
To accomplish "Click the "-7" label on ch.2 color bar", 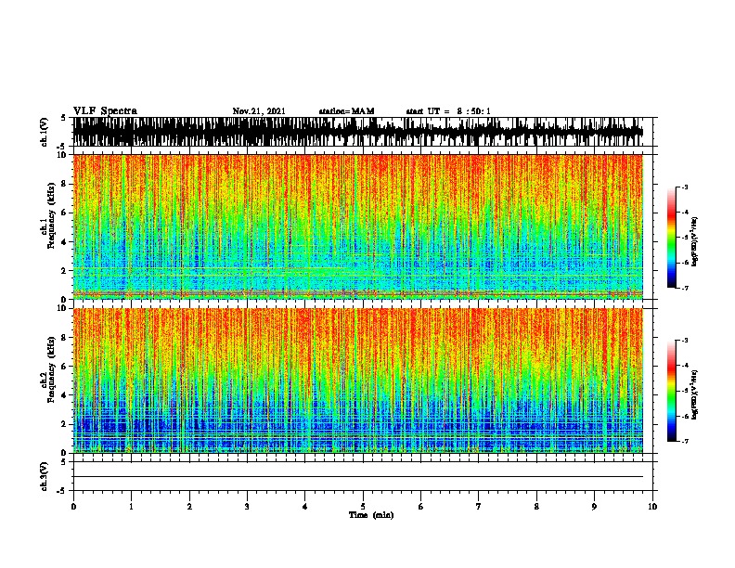I will 685,441.
